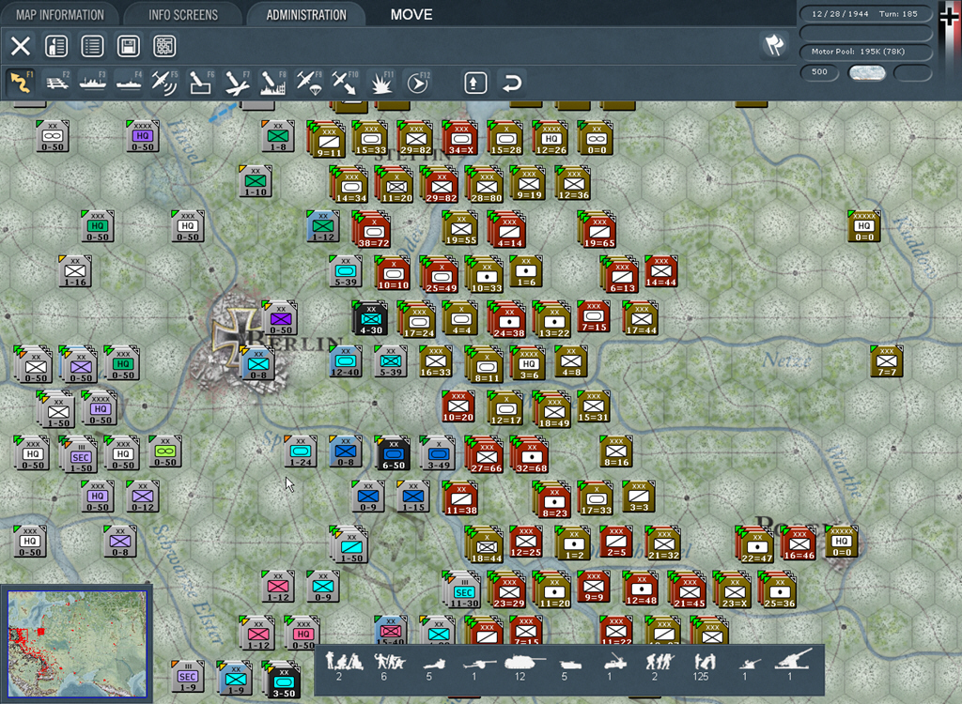Select the Air Recon mode (F5)
The width and height of the screenshot is (962, 704).
click(x=165, y=83)
